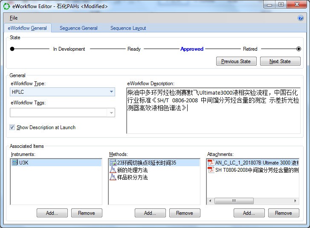Toggle Show Description at Launch checkbox
The width and height of the screenshot is (310, 228).
(x=12, y=127)
